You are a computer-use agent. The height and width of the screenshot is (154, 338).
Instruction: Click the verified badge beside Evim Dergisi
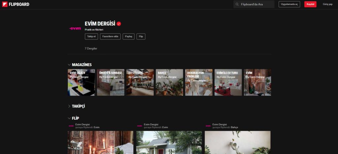click(x=119, y=24)
